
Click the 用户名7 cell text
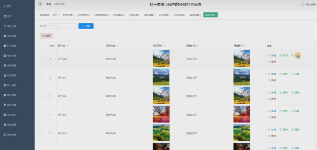tap(62, 78)
